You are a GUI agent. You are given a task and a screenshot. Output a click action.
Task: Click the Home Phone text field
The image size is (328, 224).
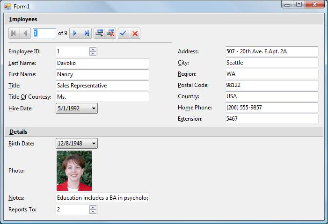[x=271, y=108]
